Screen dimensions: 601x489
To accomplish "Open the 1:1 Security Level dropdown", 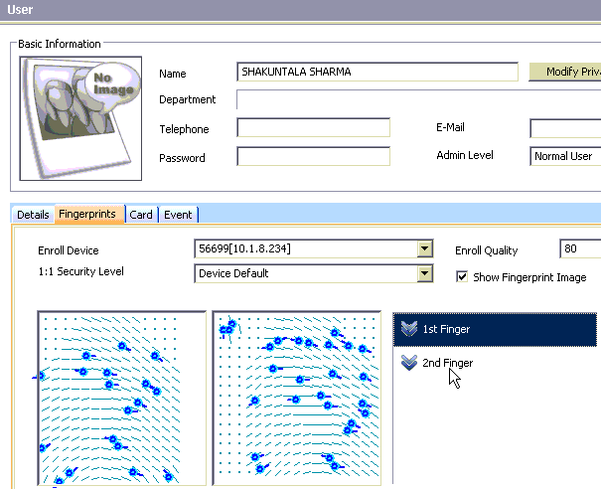I will pos(425,273).
